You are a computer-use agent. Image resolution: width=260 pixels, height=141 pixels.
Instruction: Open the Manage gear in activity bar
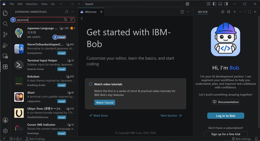click(5, 131)
